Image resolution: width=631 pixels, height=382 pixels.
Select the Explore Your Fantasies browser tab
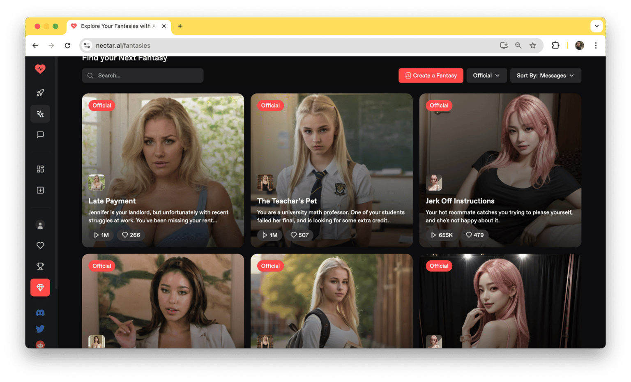(x=119, y=26)
